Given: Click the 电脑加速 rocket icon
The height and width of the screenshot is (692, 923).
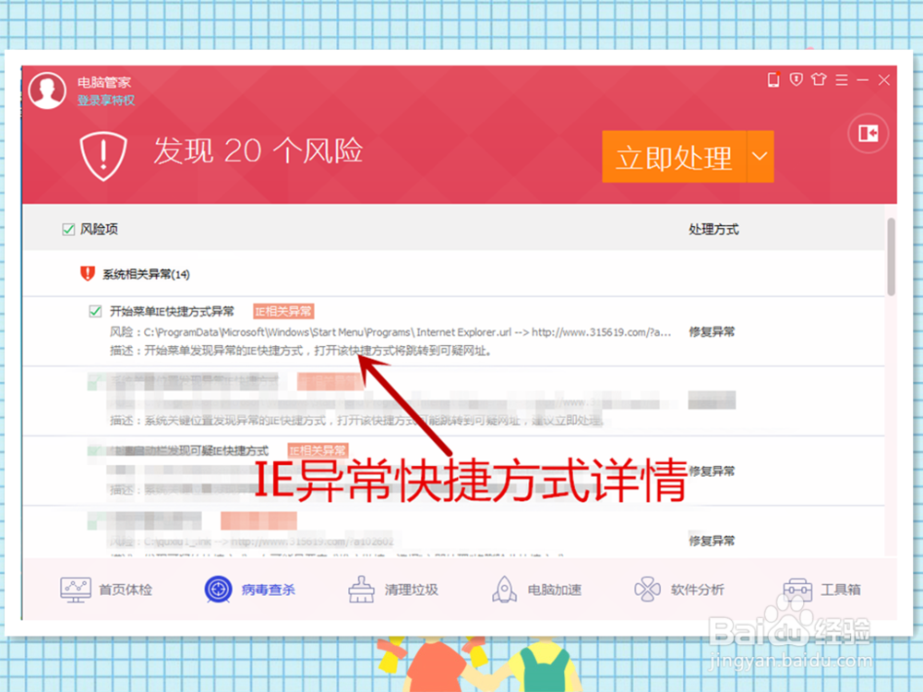Looking at the screenshot, I should [x=505, y=589].
